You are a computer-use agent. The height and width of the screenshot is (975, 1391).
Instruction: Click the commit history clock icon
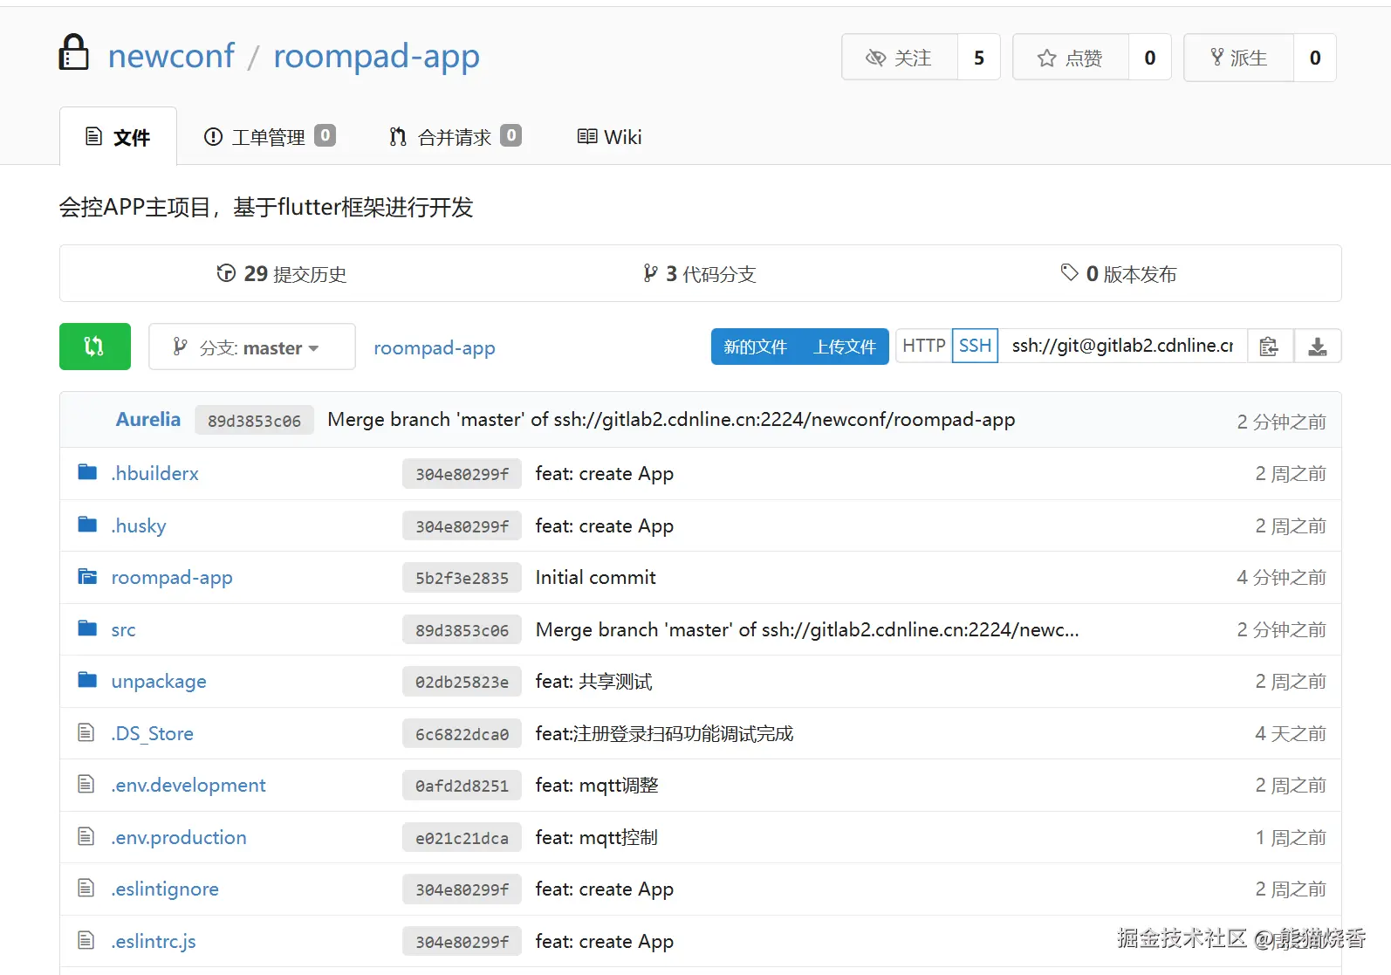pos(226,273)
